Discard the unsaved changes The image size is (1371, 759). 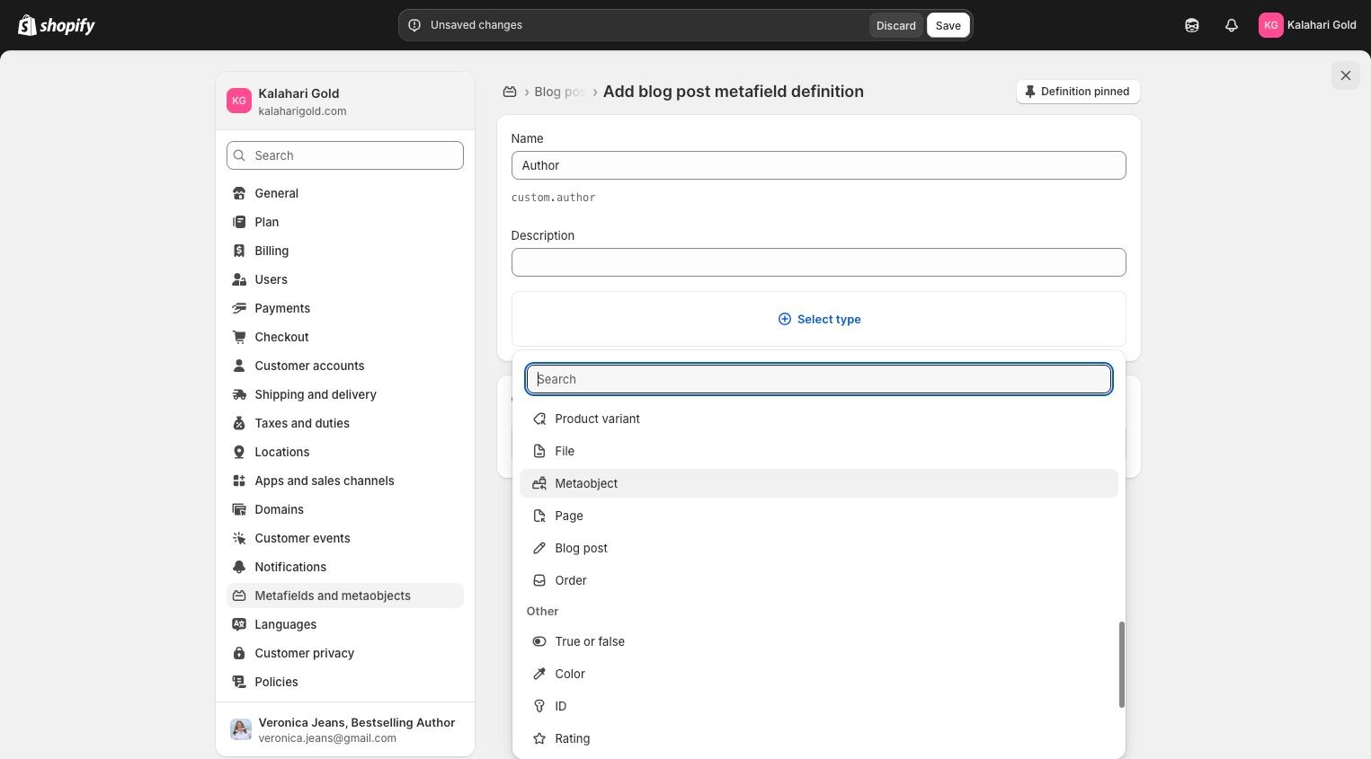pos(895,25)
